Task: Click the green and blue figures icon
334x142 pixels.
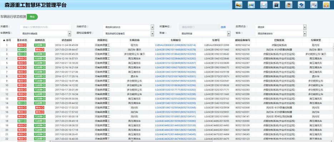Action: coord(251,5)
